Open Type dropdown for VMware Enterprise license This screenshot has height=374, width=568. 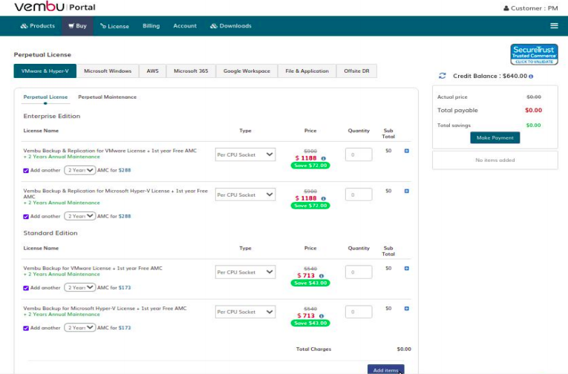coord(245,154)
